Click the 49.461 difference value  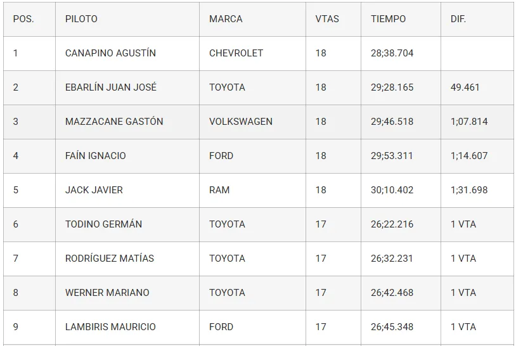pos(465,87)
